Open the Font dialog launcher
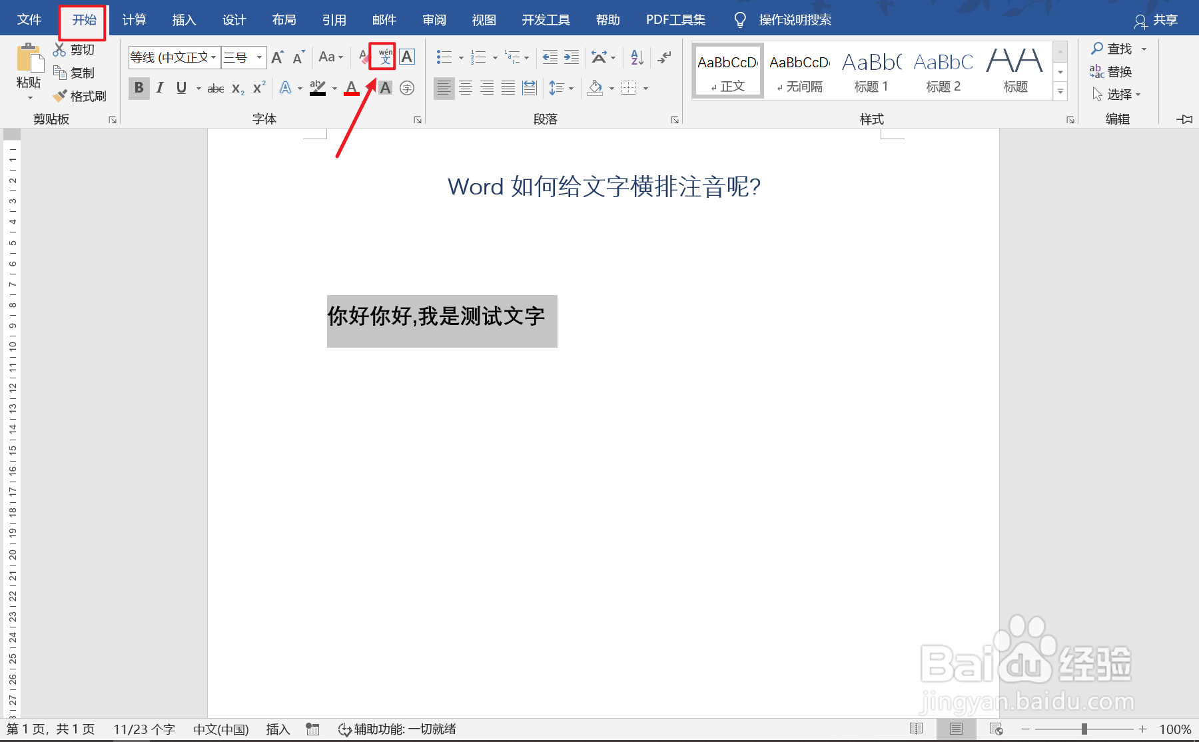 tap(418, 120)
